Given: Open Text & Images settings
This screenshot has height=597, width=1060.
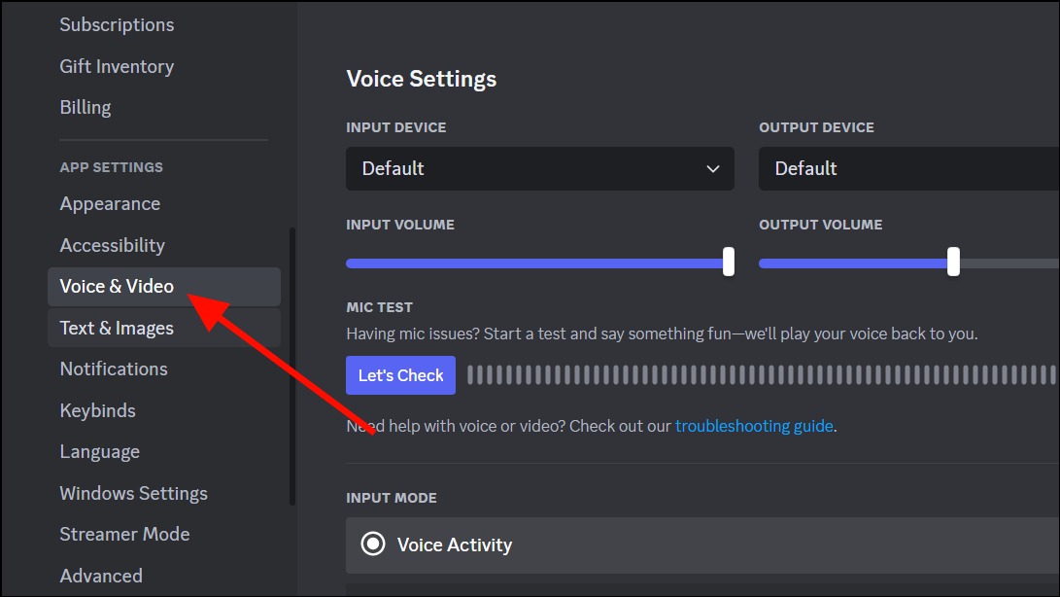Looking at the screenshot, I should pos(163,328).
